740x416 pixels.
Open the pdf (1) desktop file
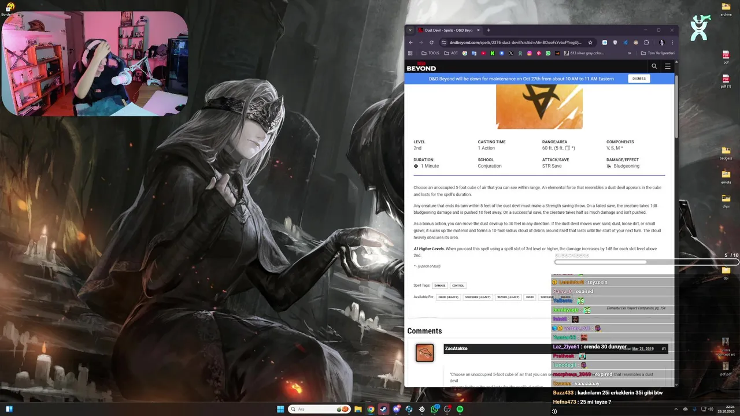click(x=726, y=80)
